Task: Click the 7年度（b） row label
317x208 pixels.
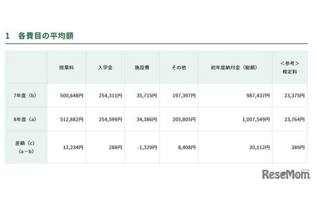Action: click(26, 96)
